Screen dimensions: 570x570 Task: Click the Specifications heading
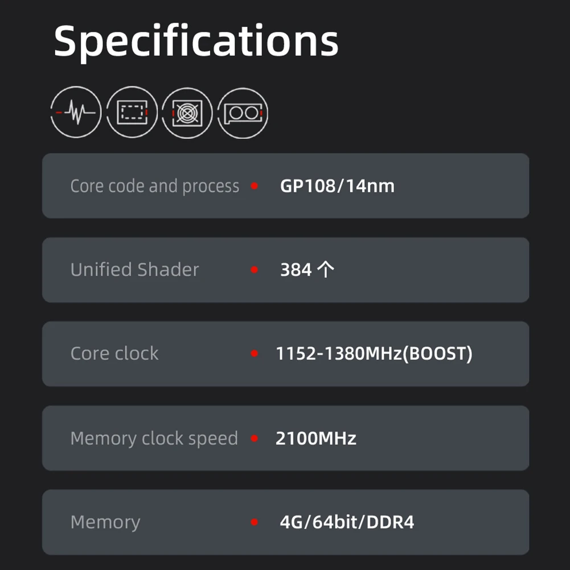pos(196,41)
